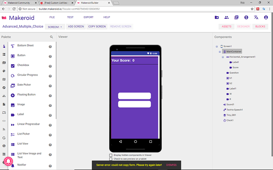Show help for Circular Progress component
This screenshot has height=170, width=273.
(50, 76)
